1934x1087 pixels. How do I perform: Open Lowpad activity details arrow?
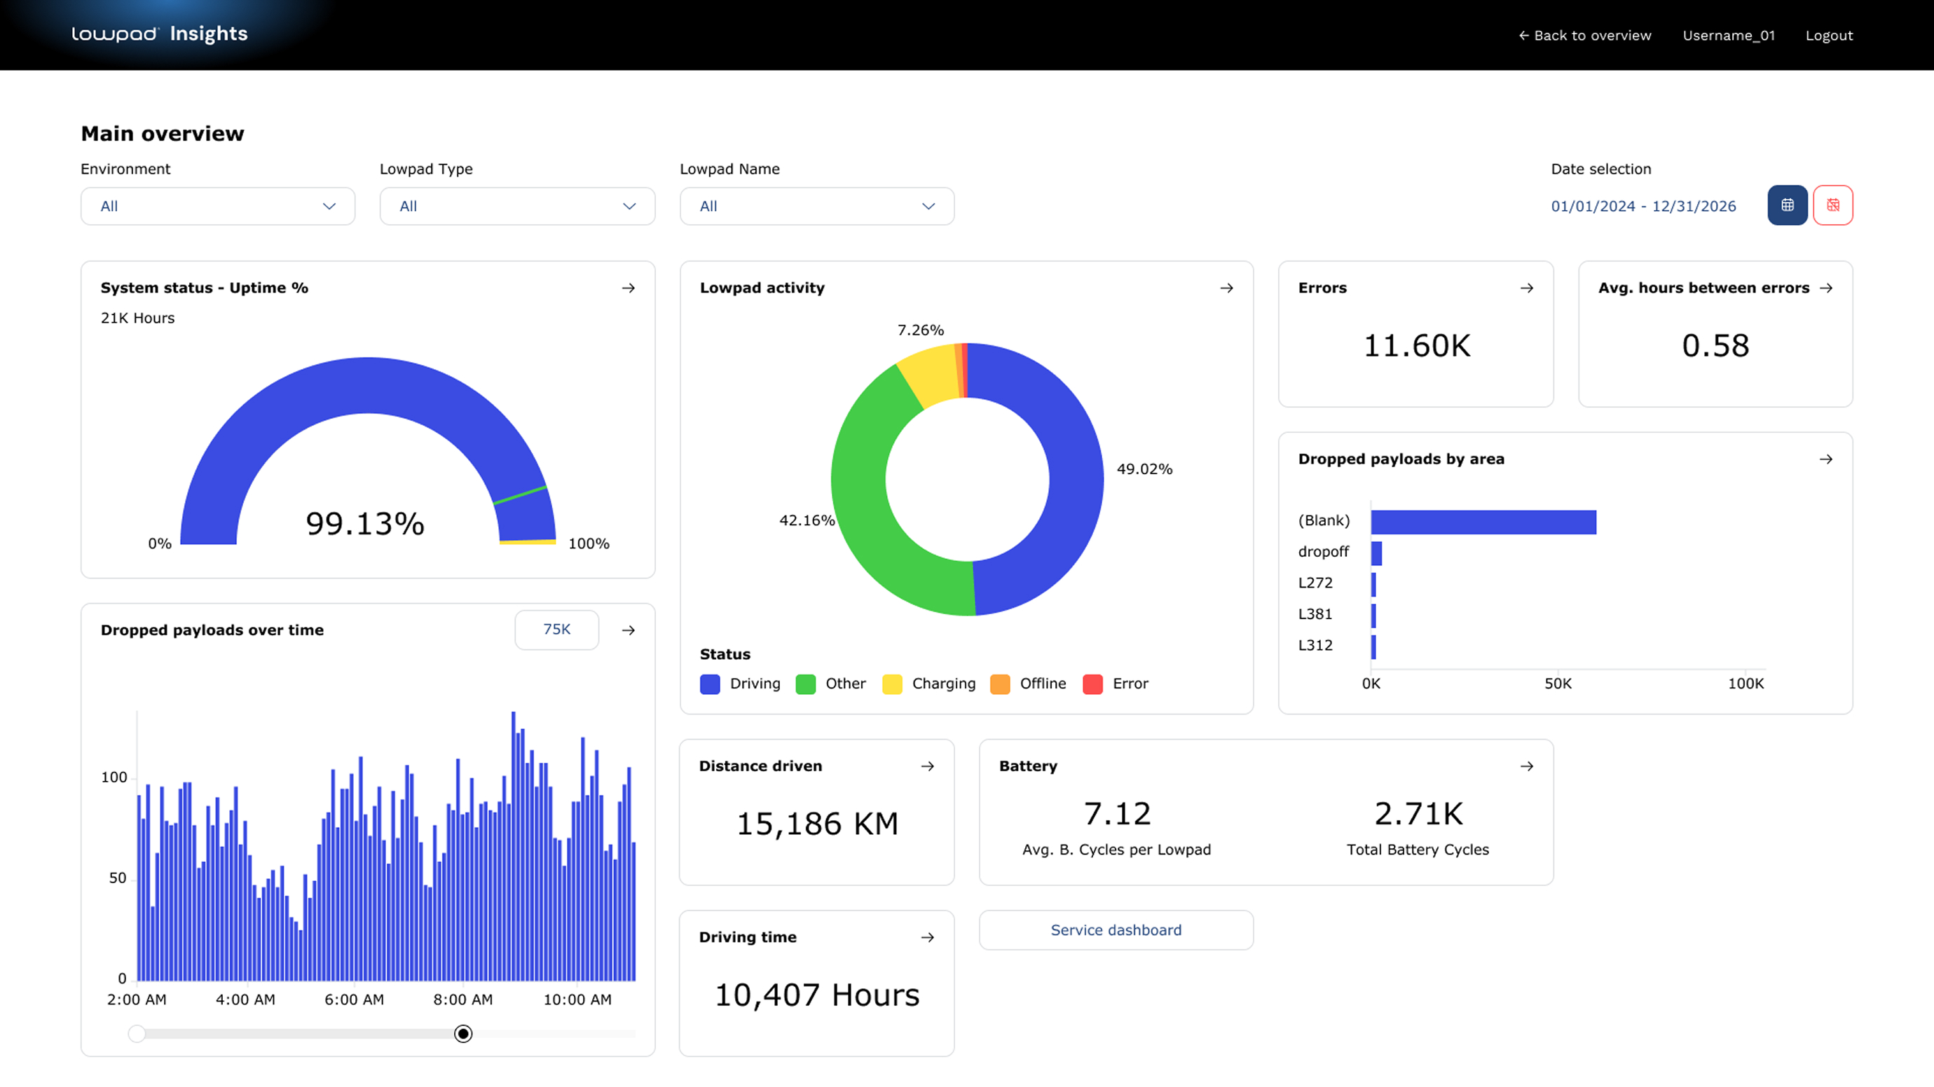pos(1227,288)
